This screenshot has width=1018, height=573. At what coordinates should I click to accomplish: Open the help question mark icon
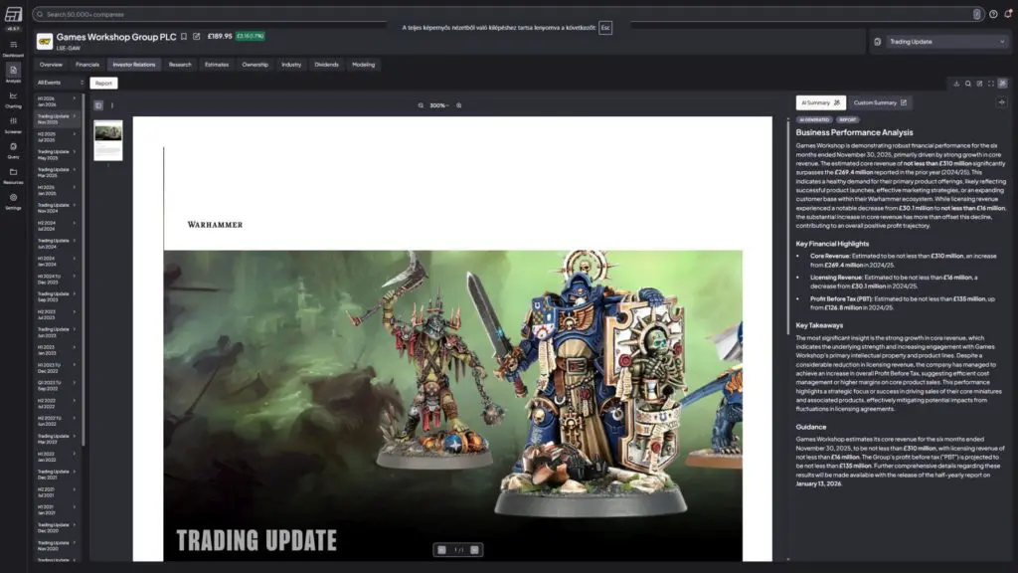(x=993, y=14)
